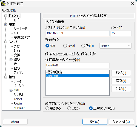Collapse the 接続 tree node
This screenshot has height=127, width=137.
pyautogui.click(x=5, y=77)
